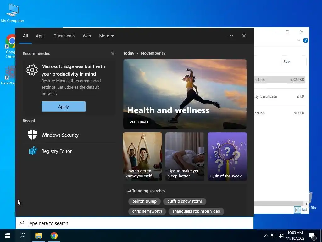Screen dimensions: 322x242
Task: Open the search panel options ellipsis
Action: (x=231, y=36)
